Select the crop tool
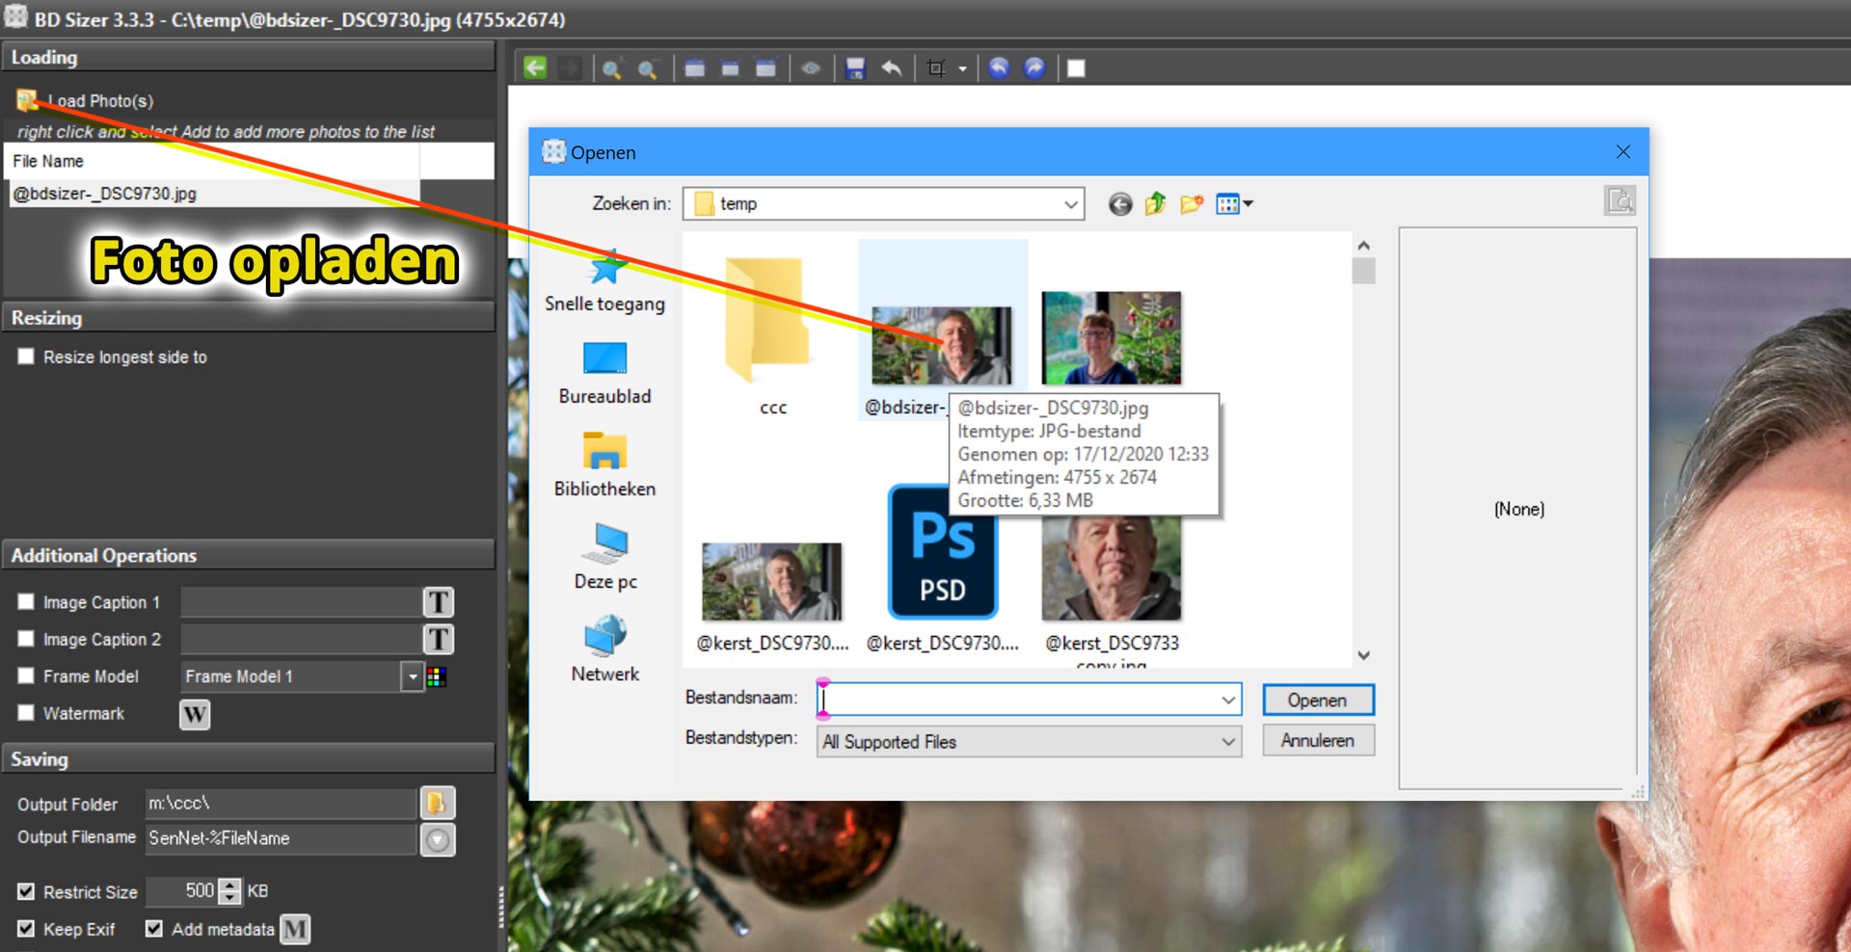This screenshot has width=1851, height=952. (x=936, y=68)
